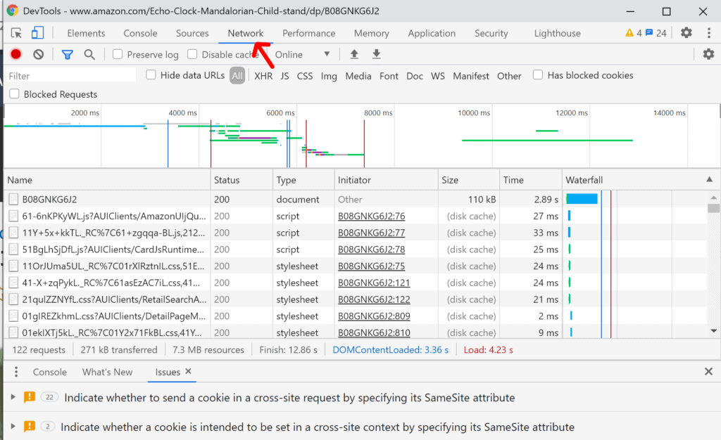The width and height of the screenshot is (721, 440).
Task: Toggle the device toolbar icon
Action: coord(38,33)
